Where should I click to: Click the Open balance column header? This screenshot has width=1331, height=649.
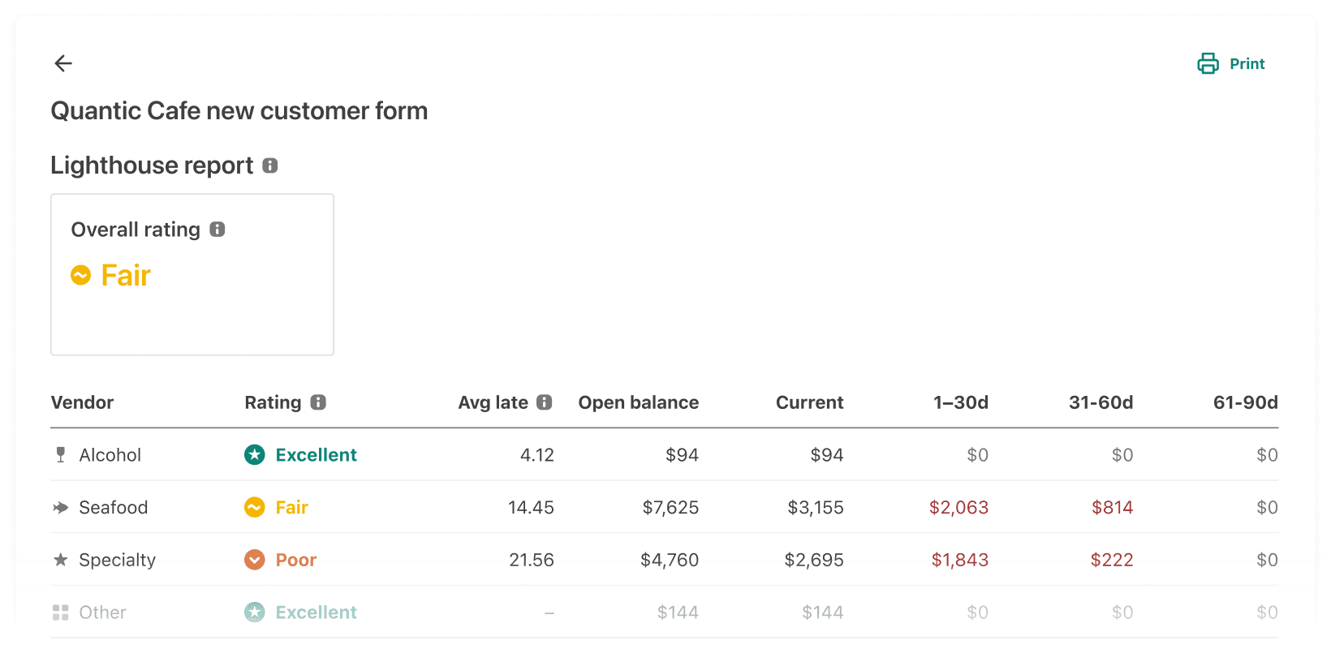(x=638, y=402)
